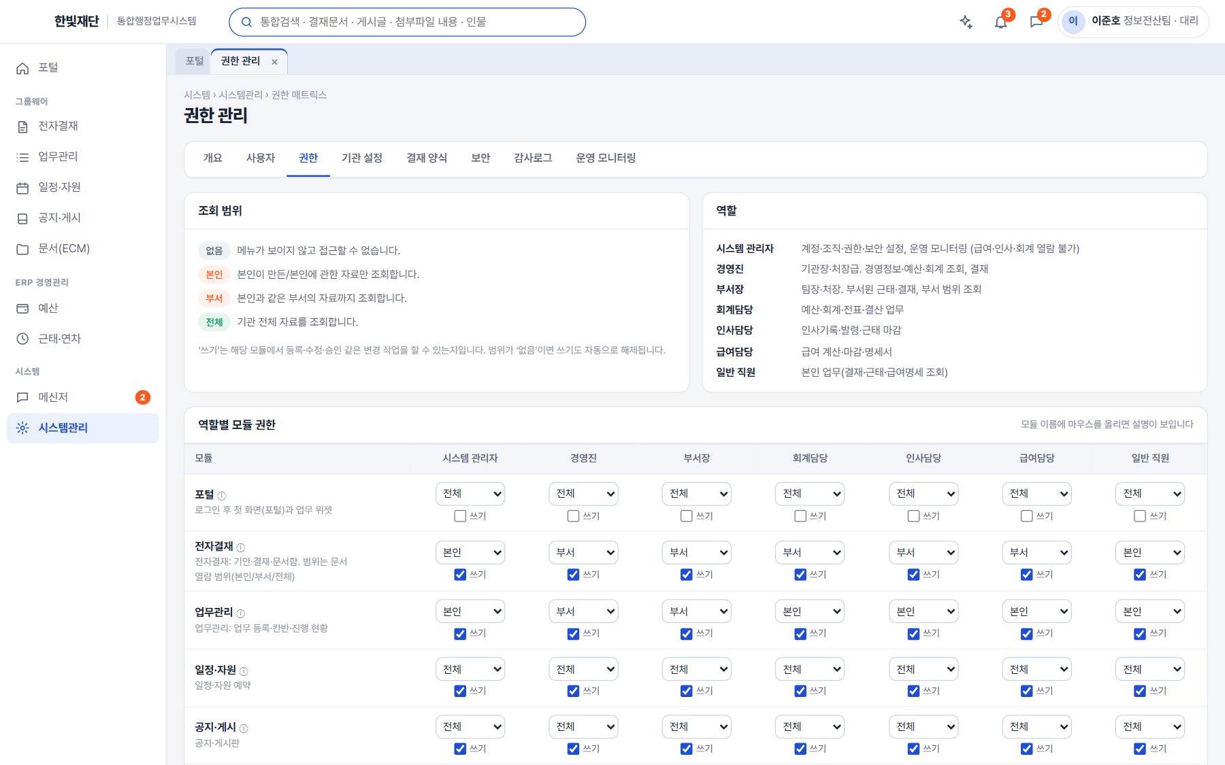Go to 시스템관리 in the breadcrumb
1225x765 pixels.
point(240,95)
